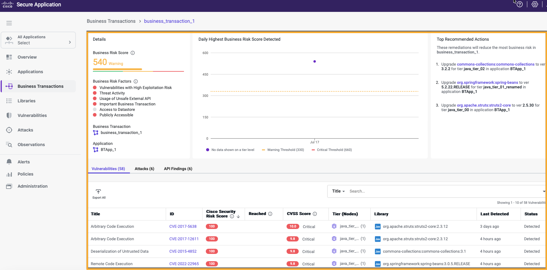The width and height of the screenshot is (547, 270).
Task: Go to Overview in the sidebar
Action: click(27, 57)
